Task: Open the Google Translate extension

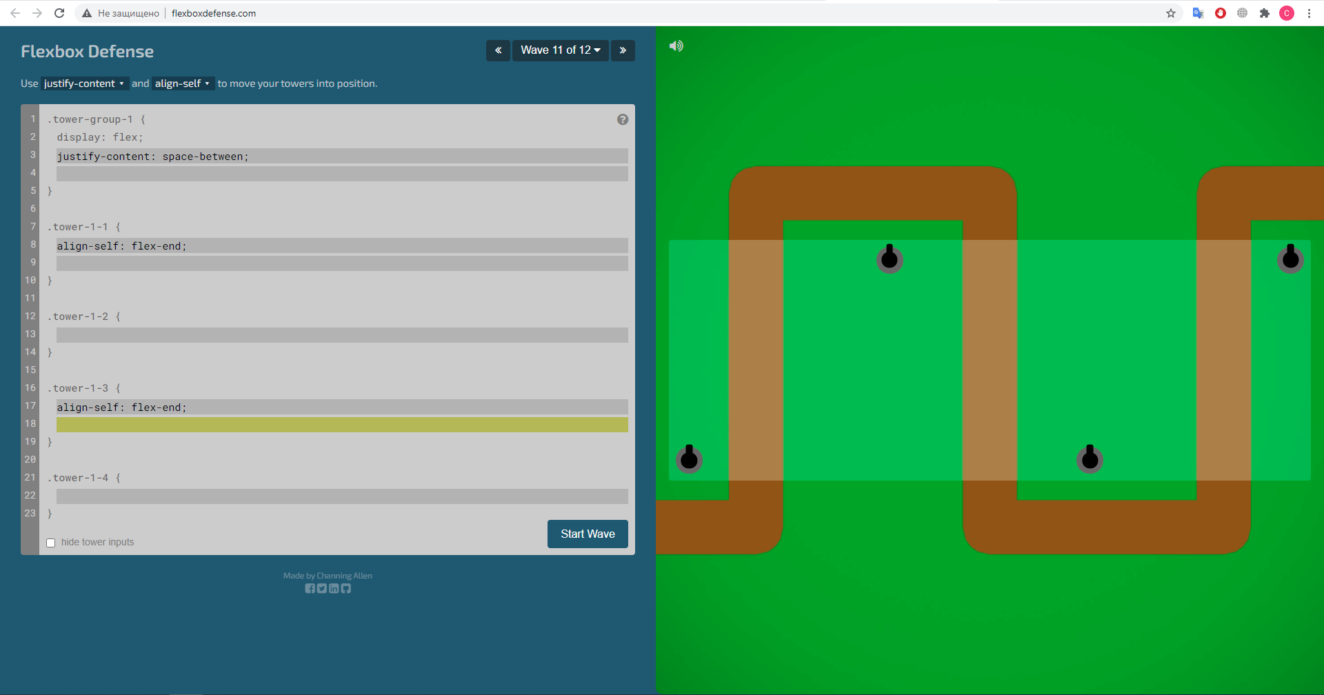Action: point(1198,13)
